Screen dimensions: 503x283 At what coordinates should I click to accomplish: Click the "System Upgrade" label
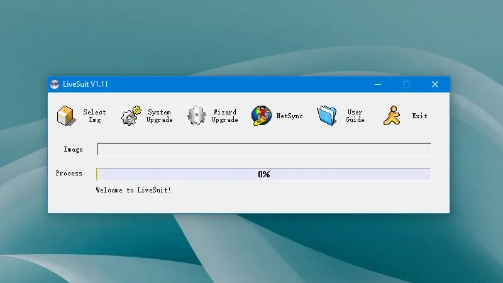pyautogui.click(x=160, y=116)
